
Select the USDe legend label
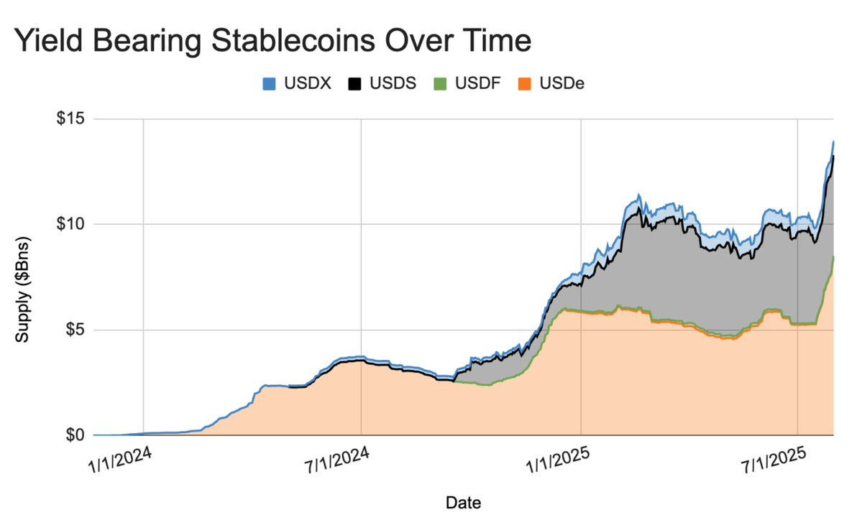(561, 83)
